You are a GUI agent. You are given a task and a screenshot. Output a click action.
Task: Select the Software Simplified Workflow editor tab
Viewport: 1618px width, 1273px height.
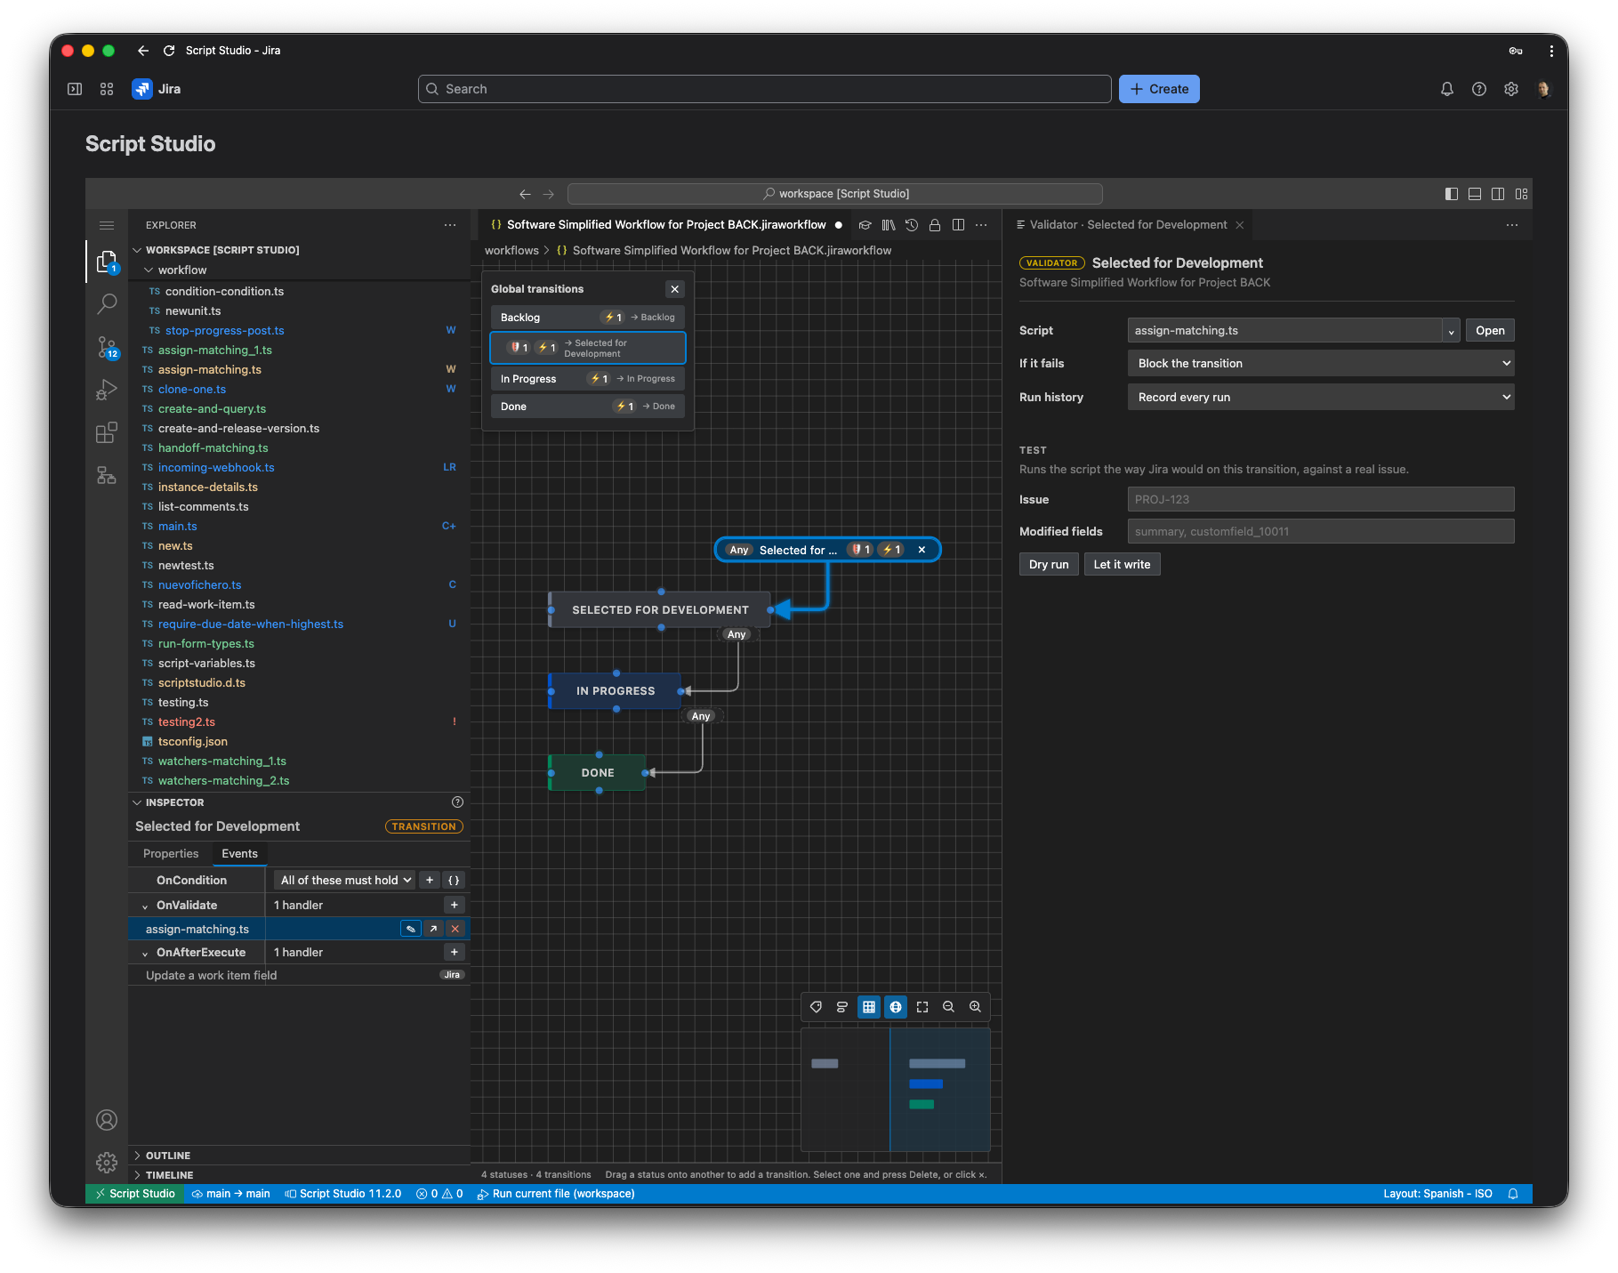[x=665, y=225]
